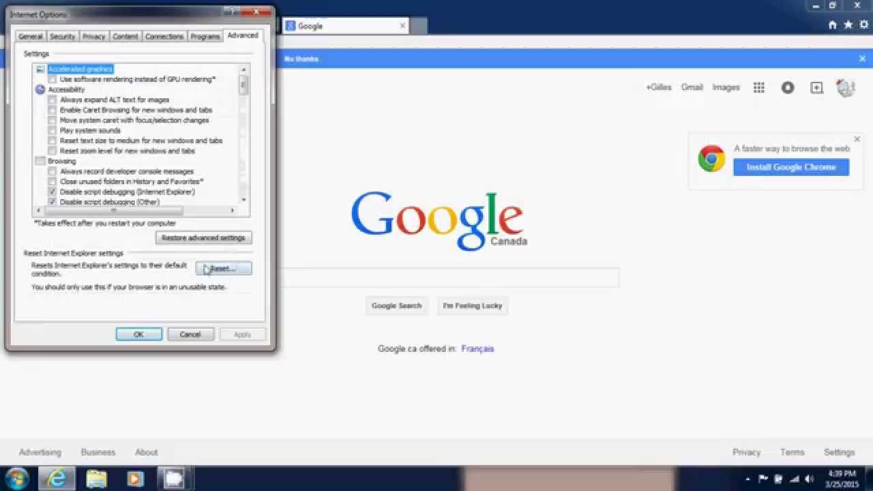
Task: Uncheck Disable script debugging (Other)
Action: click(53, 202)
